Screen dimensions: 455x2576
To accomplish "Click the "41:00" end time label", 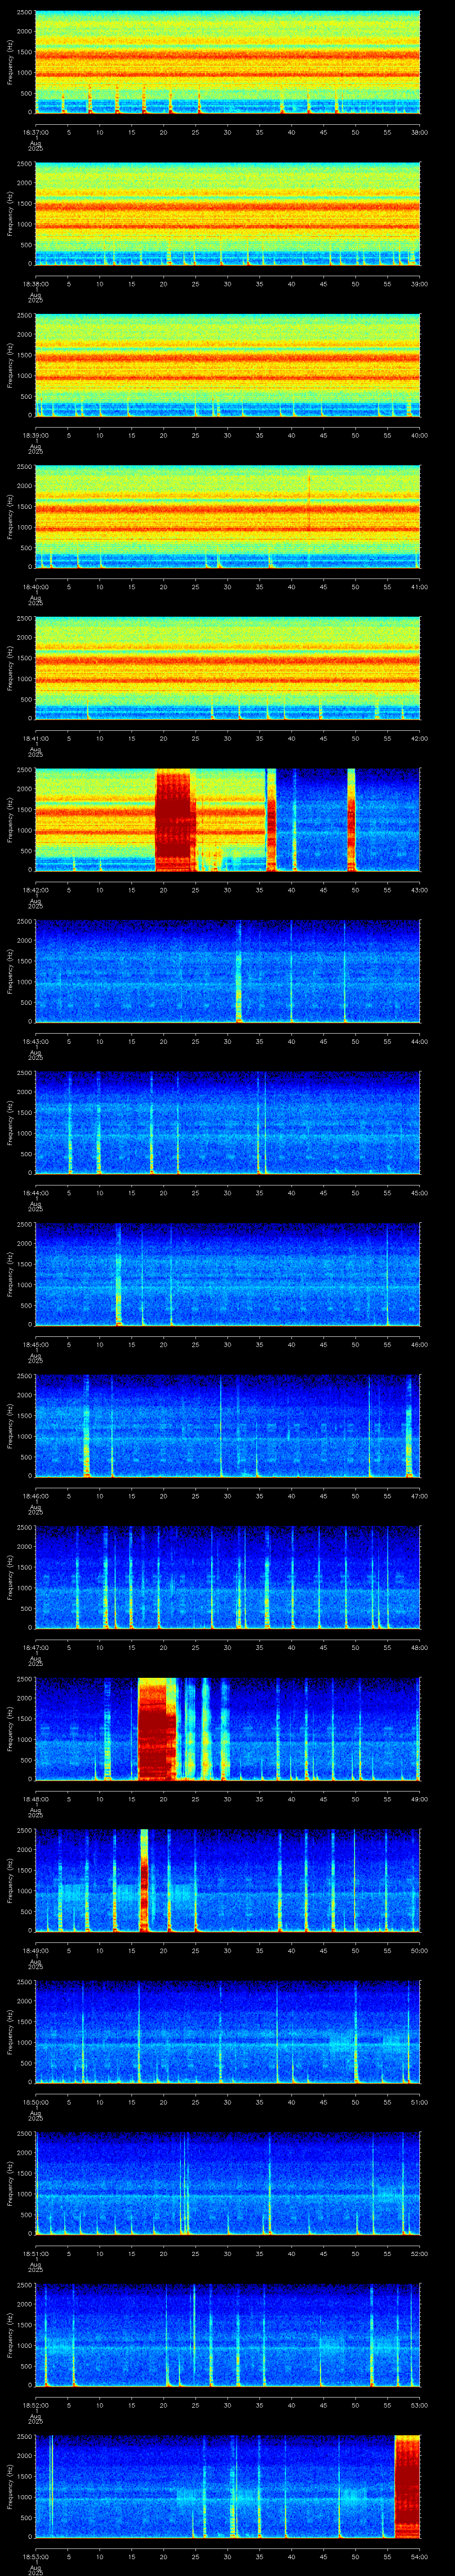I will click(419, 587).
